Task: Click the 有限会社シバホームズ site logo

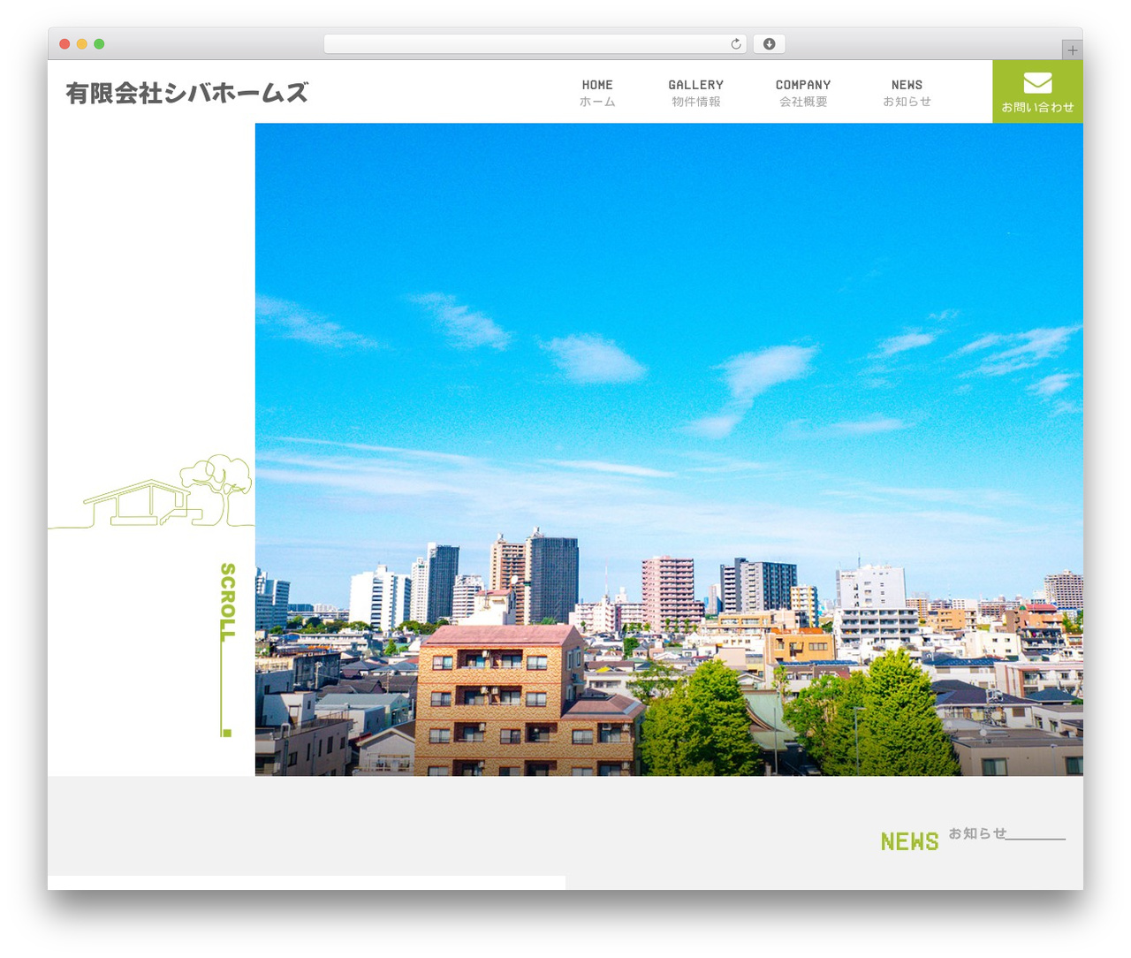Action: tap(186, 93)
